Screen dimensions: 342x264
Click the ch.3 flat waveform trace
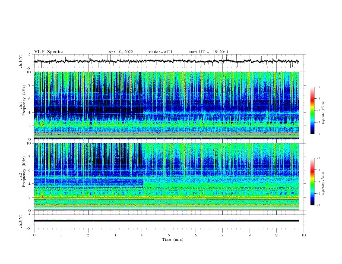(x=166, y=221)
